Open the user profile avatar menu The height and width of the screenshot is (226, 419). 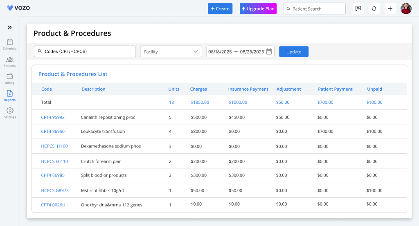406,9
